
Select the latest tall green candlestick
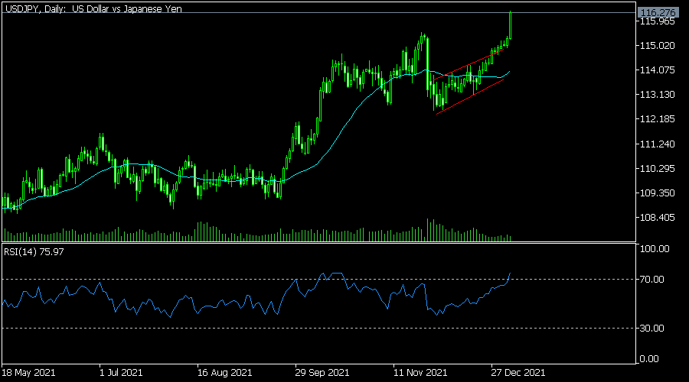pos(510,25)
